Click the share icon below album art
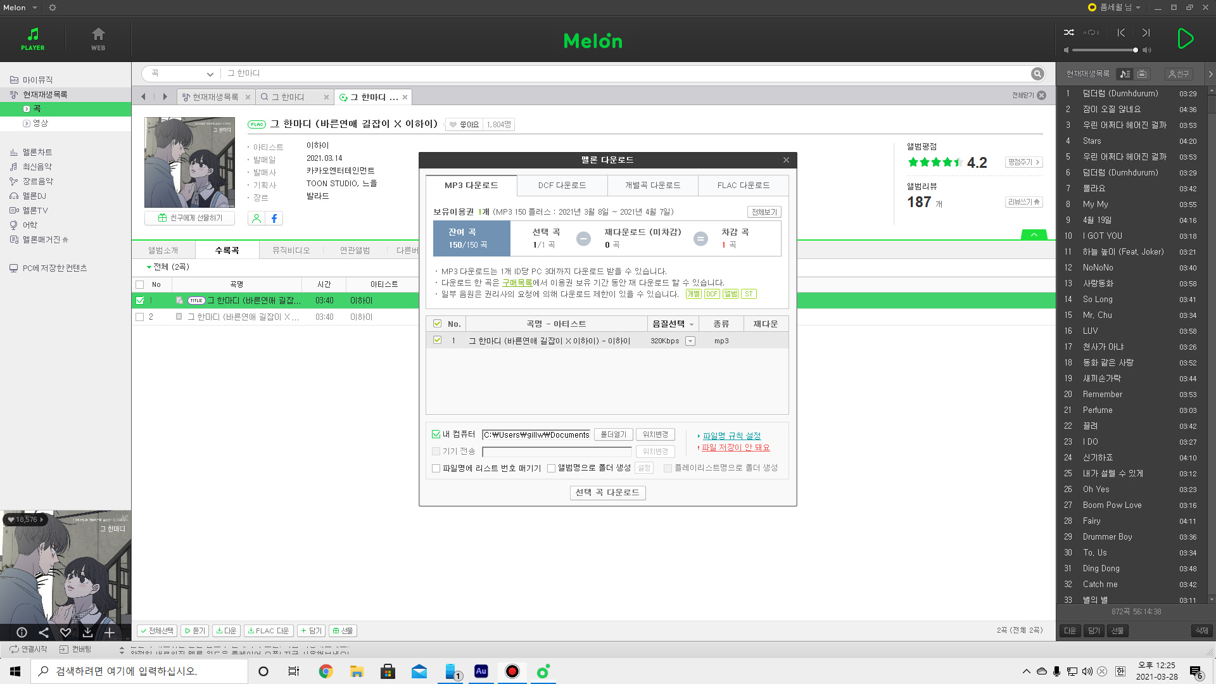This screenshot has width=1216, height=684. pos(44,632)
